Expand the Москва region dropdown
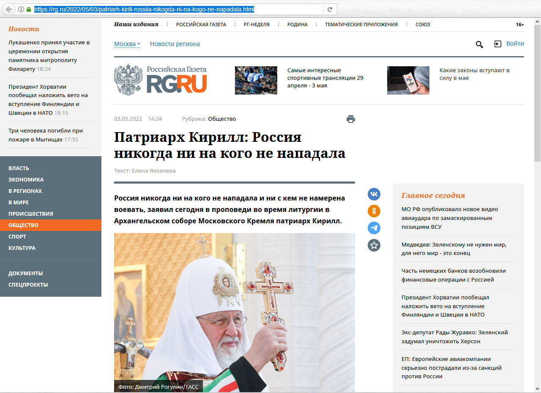Screen dimensions: 541x393 (127, 44)
